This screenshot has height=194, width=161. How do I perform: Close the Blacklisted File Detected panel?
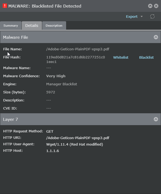click(x=156, y=6)
